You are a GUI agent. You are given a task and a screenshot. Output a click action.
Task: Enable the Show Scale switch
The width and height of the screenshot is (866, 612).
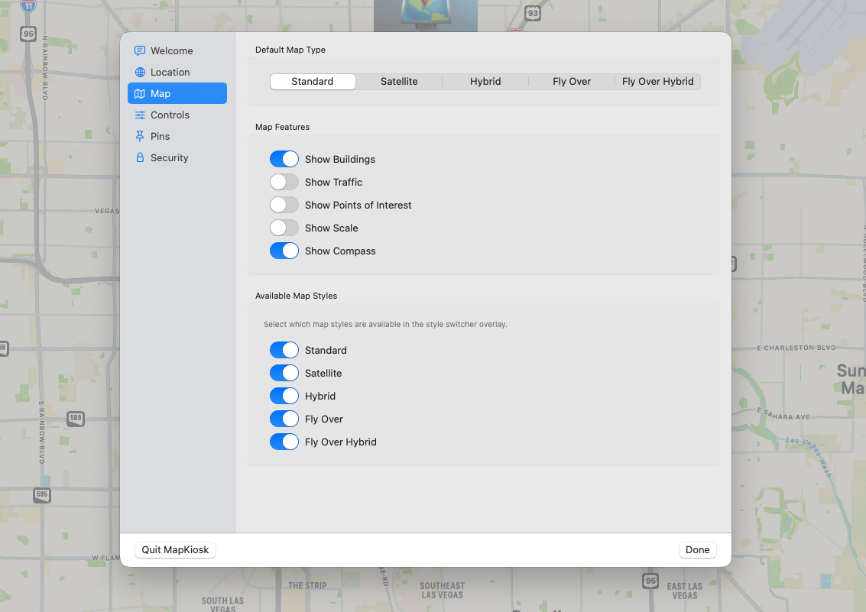tap(284, 228)
